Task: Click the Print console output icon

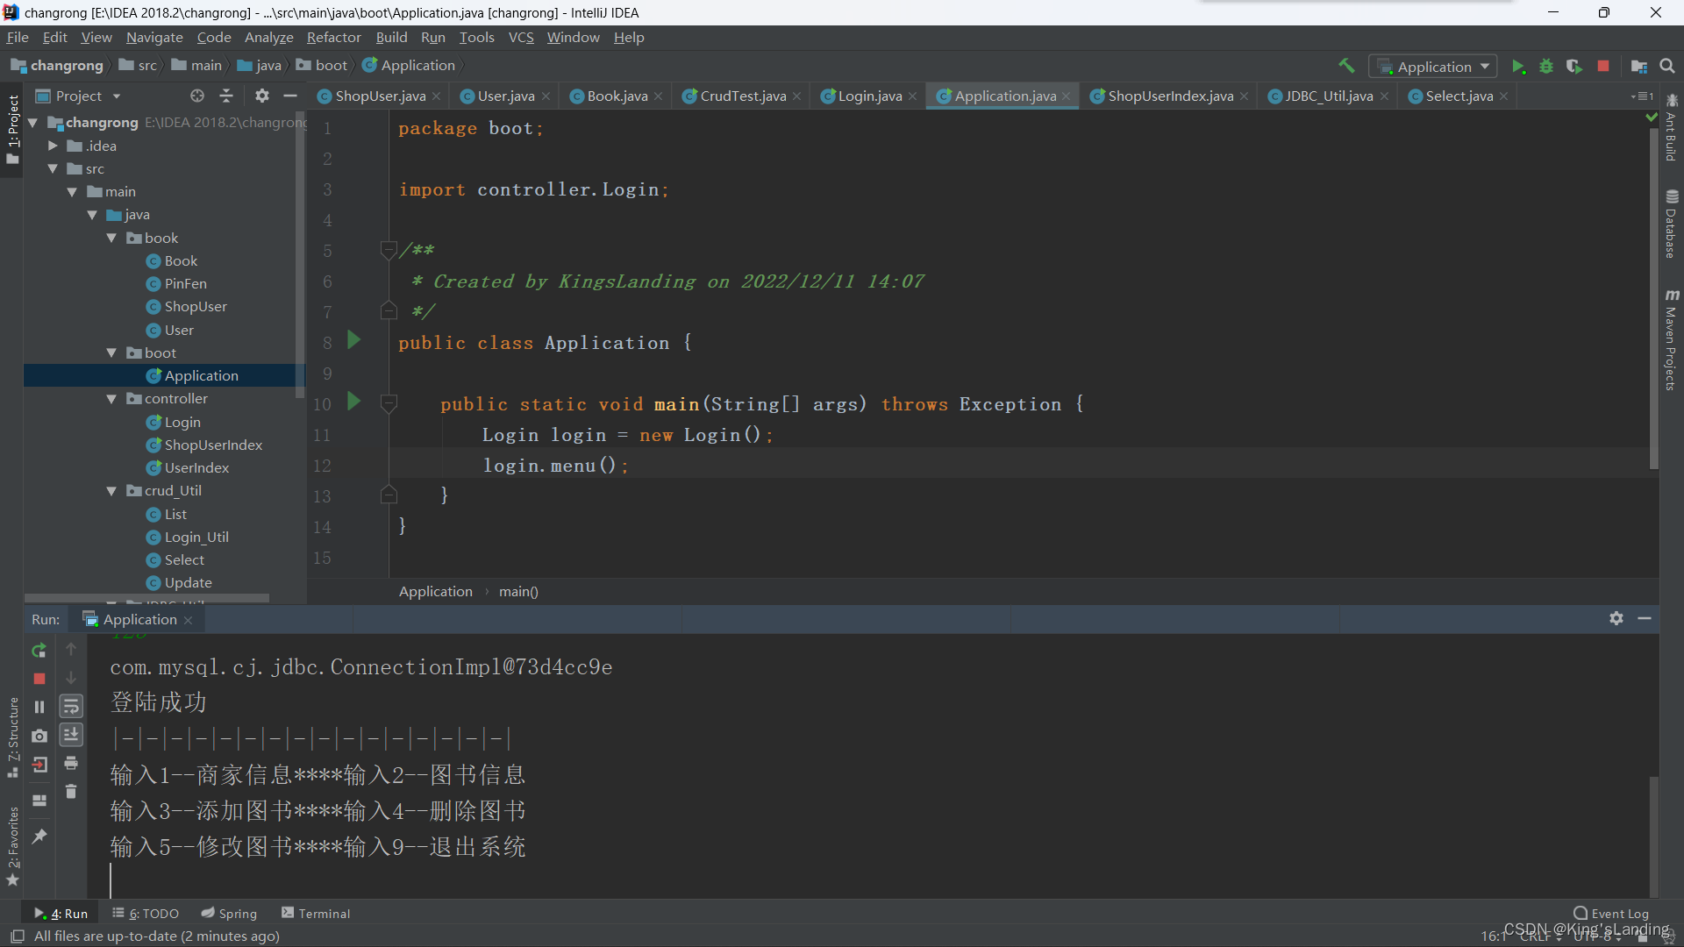Action: (71, 763)
